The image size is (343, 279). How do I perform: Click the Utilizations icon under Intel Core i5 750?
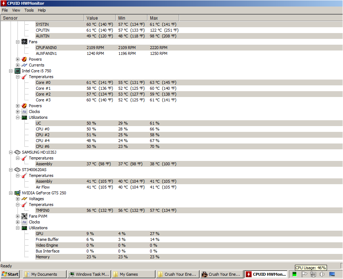(x=24, y=117)
